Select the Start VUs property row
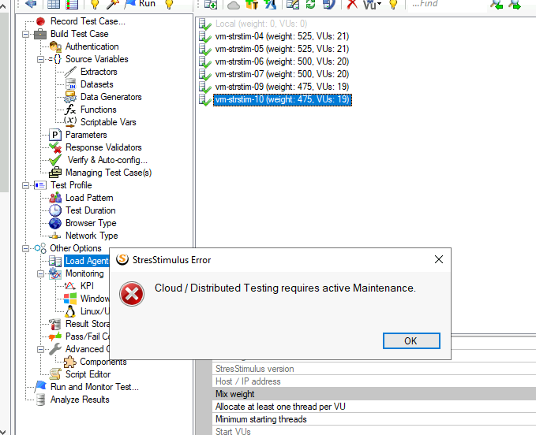The image size is (536, 435). 374,430
